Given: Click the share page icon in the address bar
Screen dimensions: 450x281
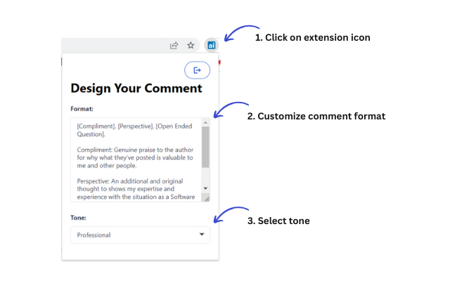Looking at the screenshot, I should [x=174, y=45].
